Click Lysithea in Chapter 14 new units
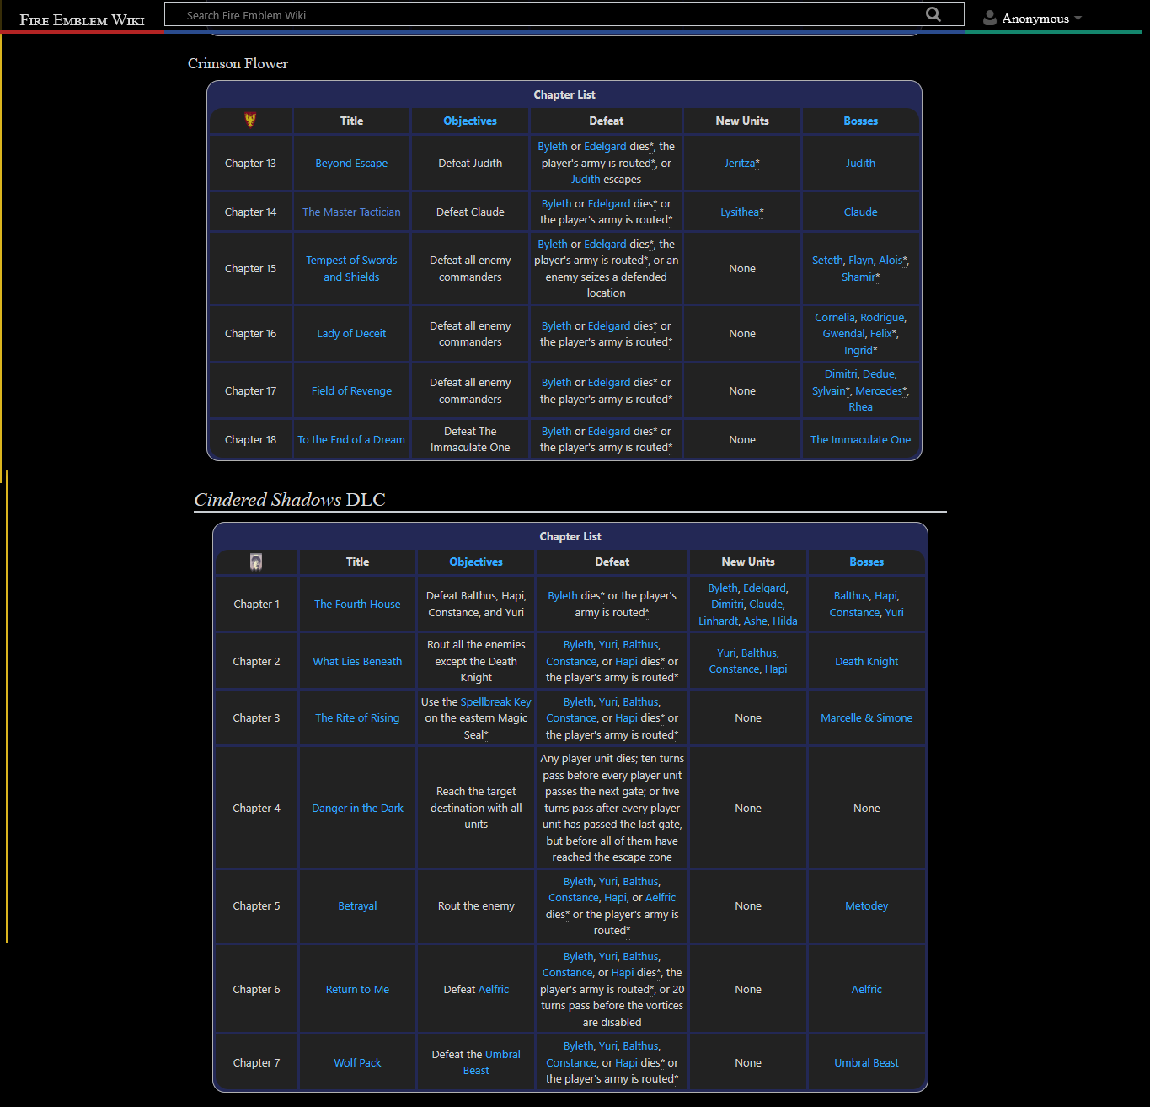This screenshot has height=1107, width=1150. click(740, 212)
